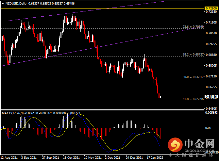The height and width of the screenshot is (161, 219).
Task: Select the 17 Jan 2022 date marker
Action: pos(155,157)
